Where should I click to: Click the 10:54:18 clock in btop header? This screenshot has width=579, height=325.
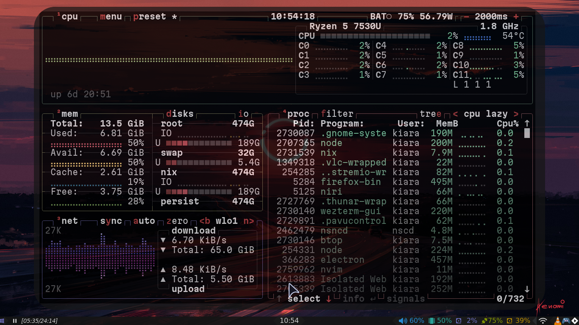click(x=293, y=17)
